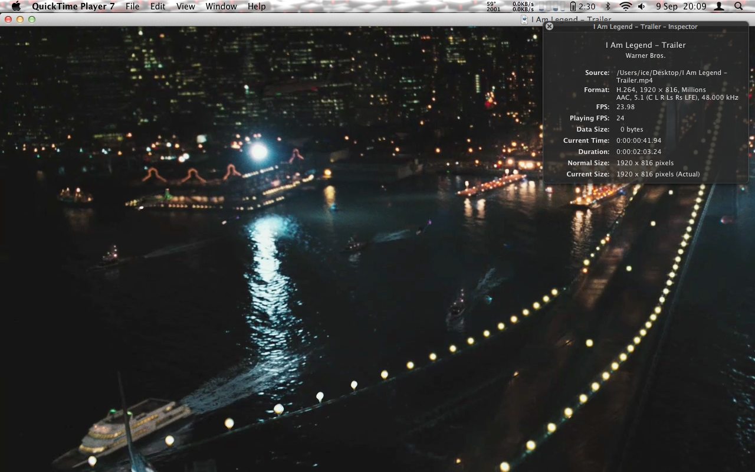Open the Edit menu
Screen dimensions: 755x472
158,6
